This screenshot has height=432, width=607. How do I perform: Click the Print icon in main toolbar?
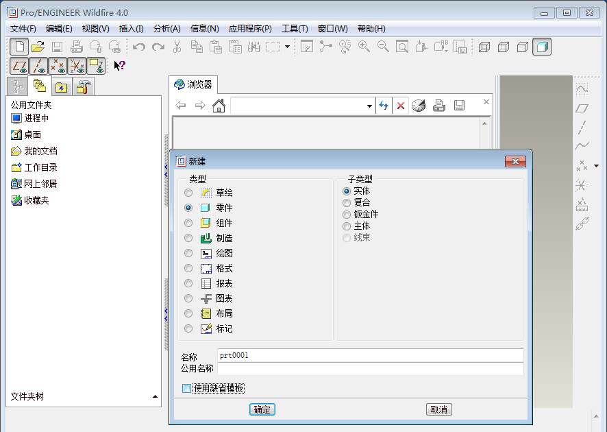click(76, 47)
